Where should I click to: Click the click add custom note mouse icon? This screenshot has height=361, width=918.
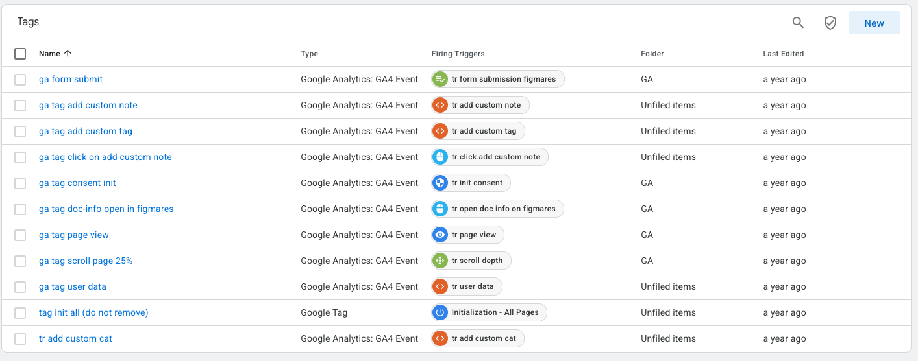pyautogui.click(x=440, y=157)
